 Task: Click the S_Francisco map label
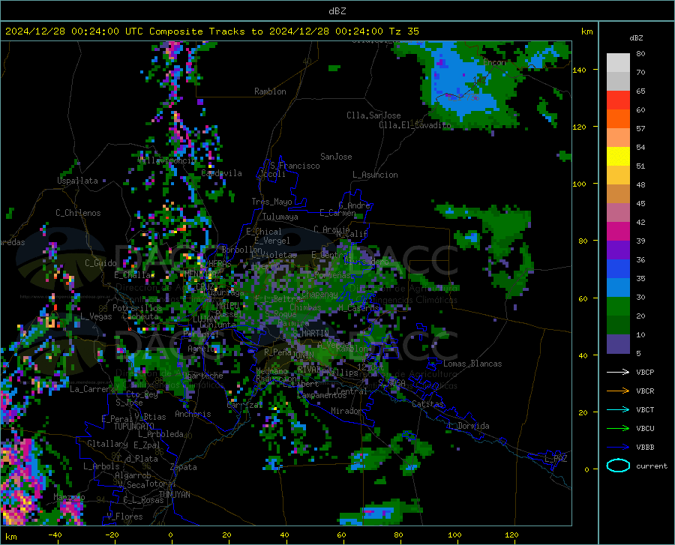click(295, 166)
